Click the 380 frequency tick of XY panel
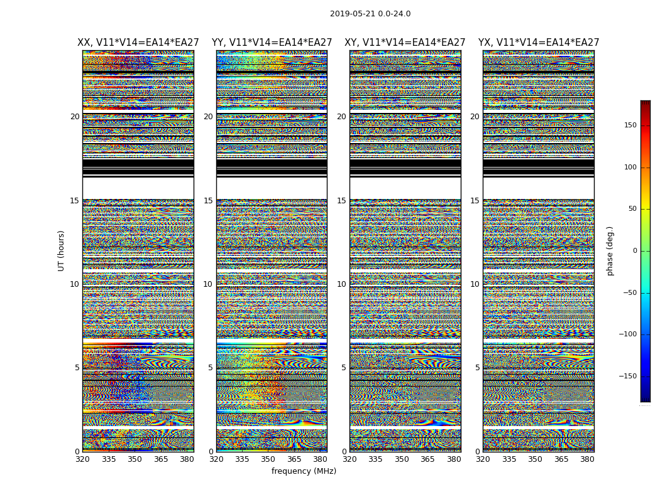This screenshot has height=502, width=660. 454,459
